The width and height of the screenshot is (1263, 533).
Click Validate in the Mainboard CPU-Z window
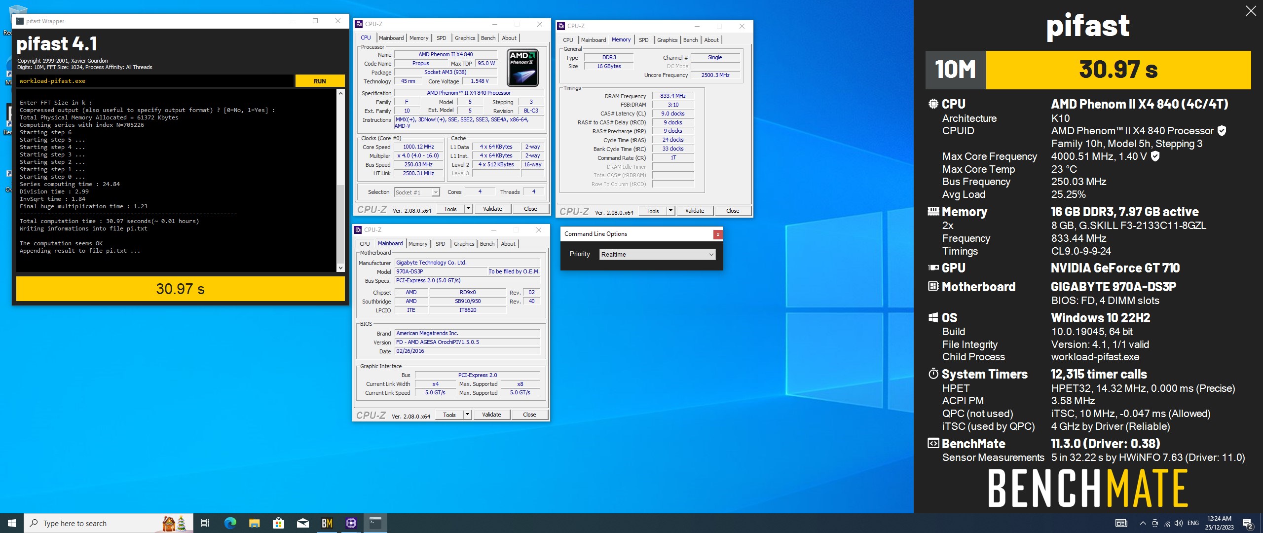click(491, 415)
